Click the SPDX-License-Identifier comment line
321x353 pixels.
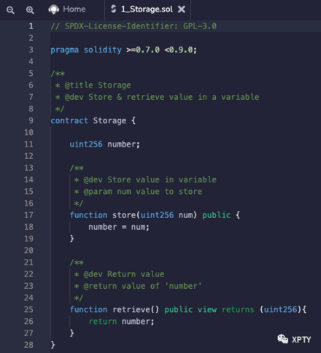tap(134, 26)
